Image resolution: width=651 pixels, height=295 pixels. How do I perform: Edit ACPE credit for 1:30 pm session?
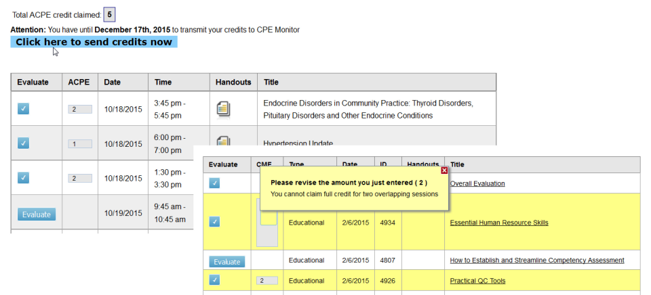pyautogui.click(x=79, y=178)
